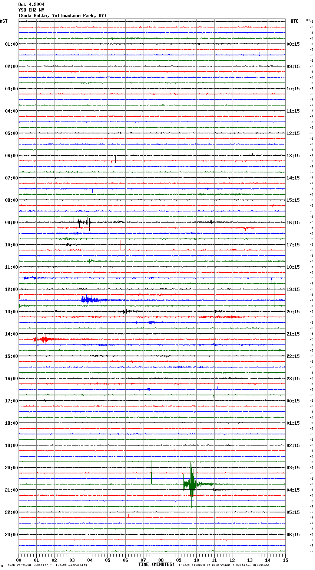Click the 15:15 UTC time label
The width and height of the screenshot is (315, 570).
tap(293, 200)
